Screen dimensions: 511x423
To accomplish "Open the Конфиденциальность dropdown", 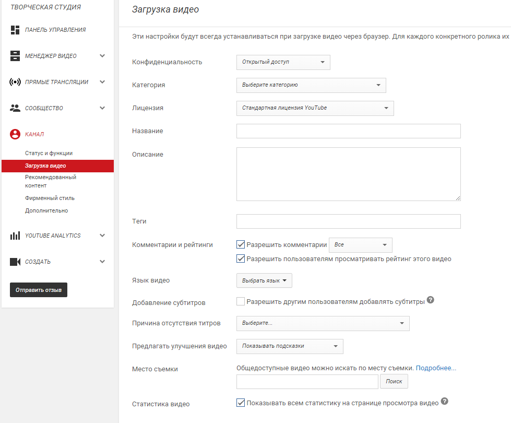I will pos(283,62).
